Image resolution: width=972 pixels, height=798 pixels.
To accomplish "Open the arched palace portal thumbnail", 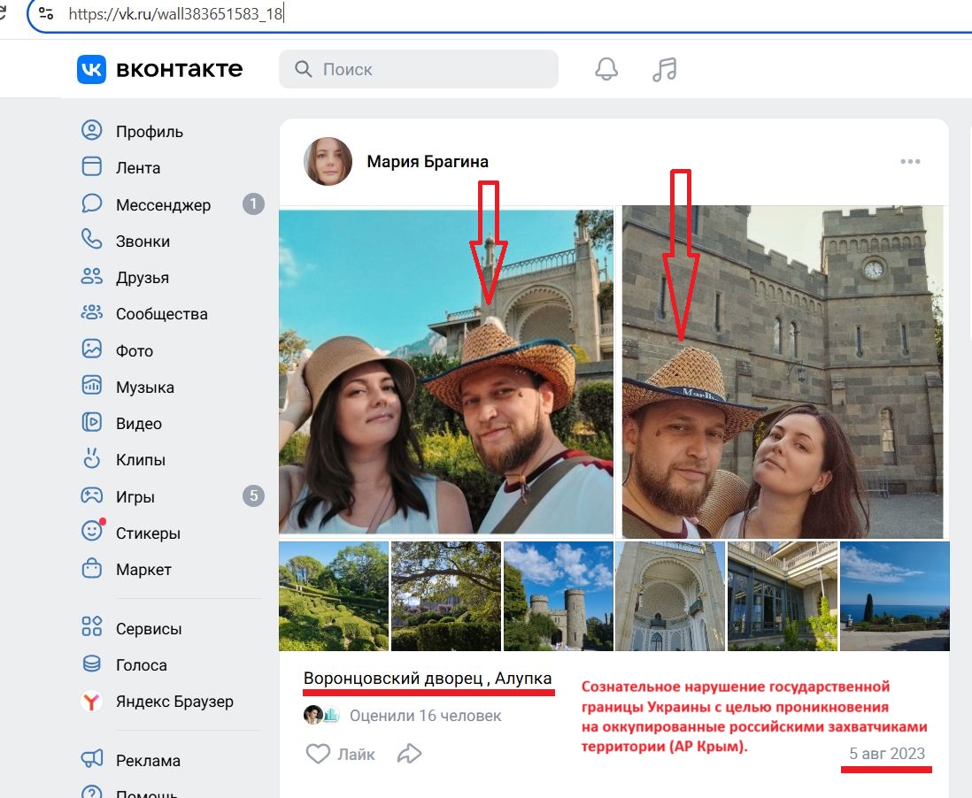I will (x=670, y=596).
